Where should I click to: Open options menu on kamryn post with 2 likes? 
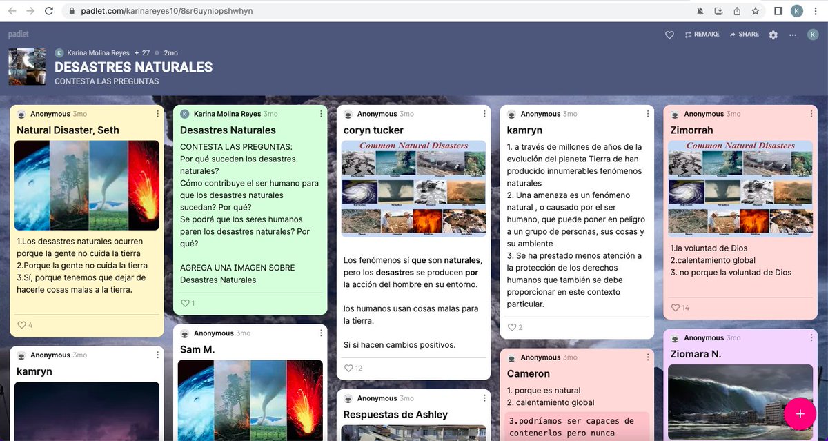(x=648, y=114)
